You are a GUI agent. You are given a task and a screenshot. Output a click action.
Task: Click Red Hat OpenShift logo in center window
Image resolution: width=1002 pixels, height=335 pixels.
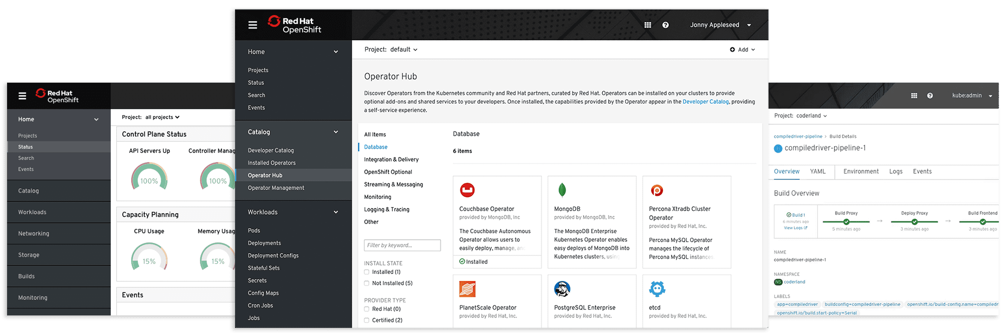294,25
